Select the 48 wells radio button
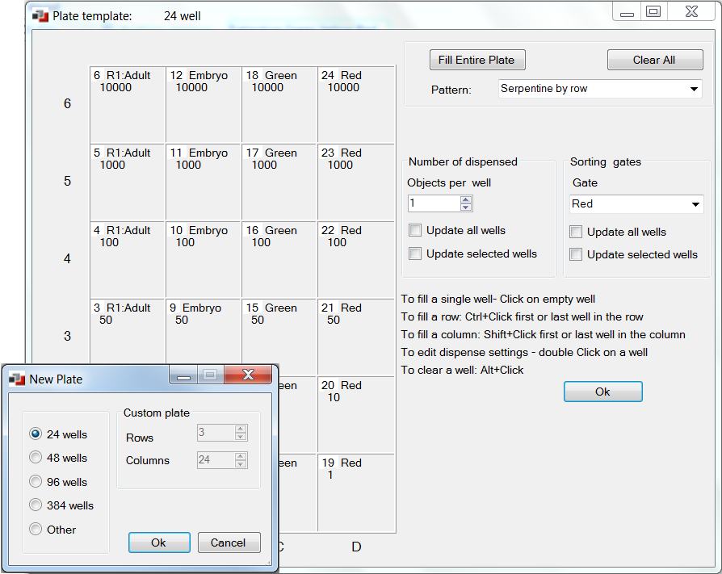The width and height of the screenshot is (722, 574). click(35, 457)
